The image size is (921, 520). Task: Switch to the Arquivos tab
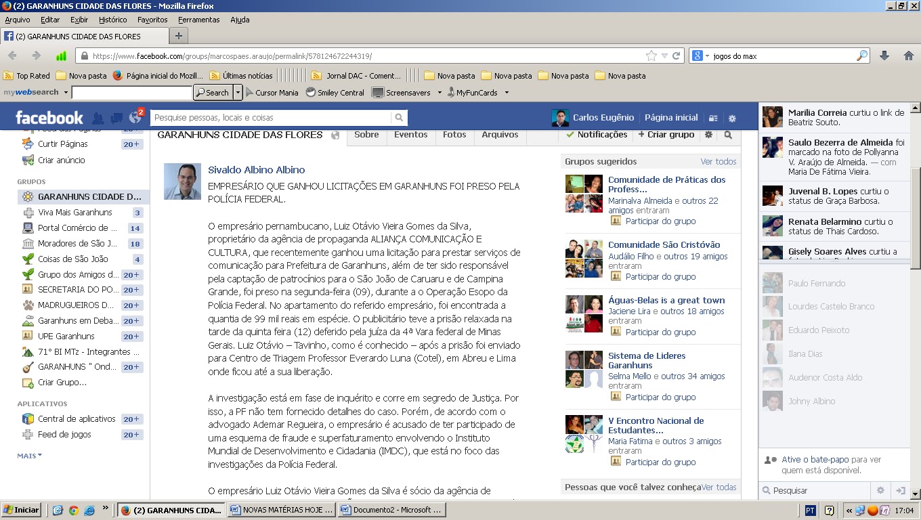tap(500, 135)
